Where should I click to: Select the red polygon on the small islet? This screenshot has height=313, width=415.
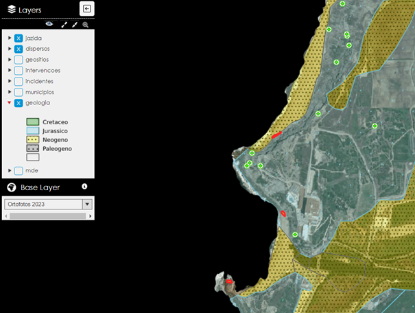[x=229, y=281]
